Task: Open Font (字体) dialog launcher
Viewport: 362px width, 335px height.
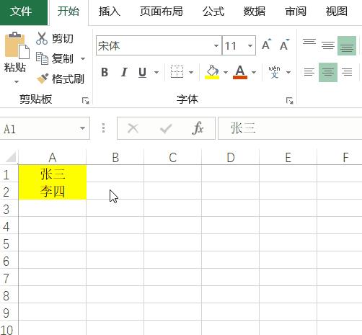Action: tap(289, 101)
